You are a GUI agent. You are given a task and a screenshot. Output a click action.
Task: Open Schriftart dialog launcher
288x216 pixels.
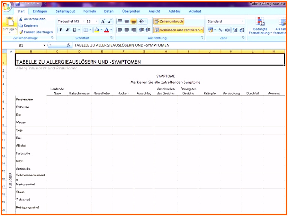[111, 37]
